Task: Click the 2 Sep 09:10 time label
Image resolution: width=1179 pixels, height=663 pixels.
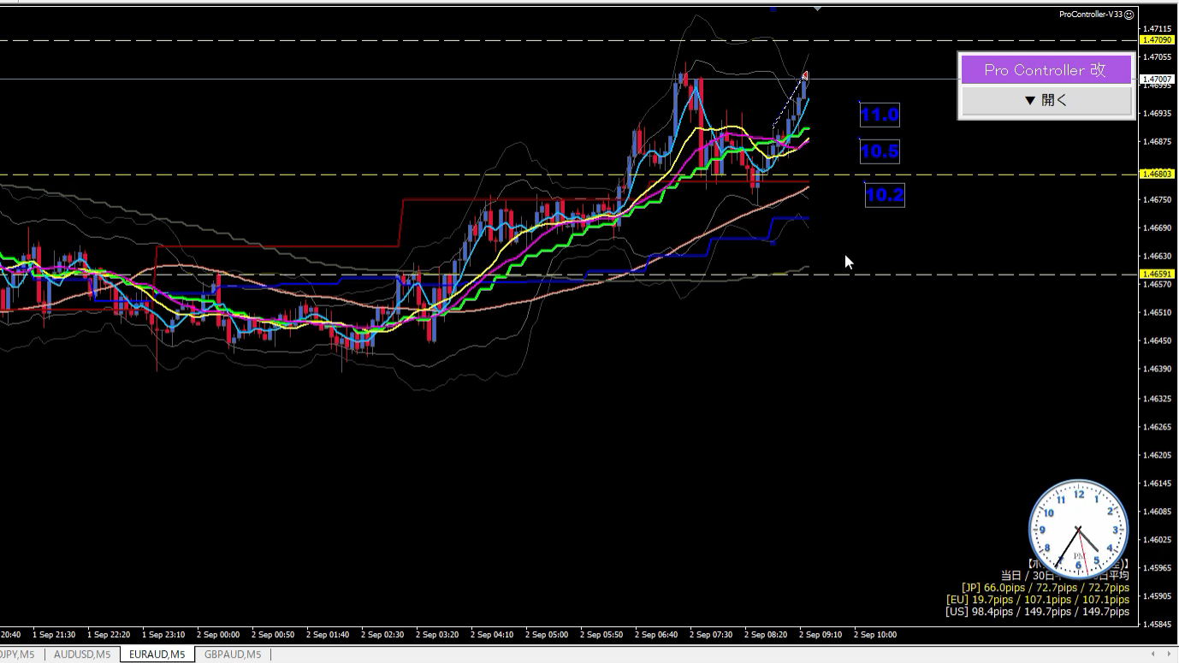Action: coord(821,635)
